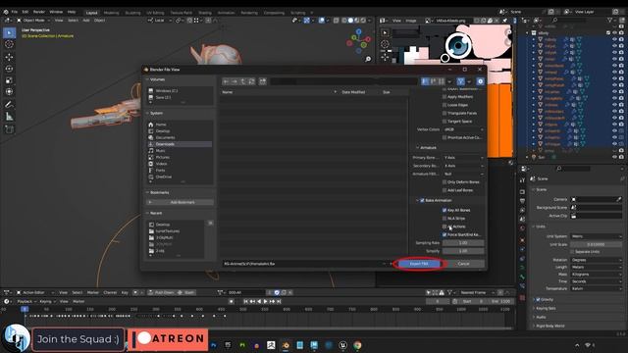628x353 pixels.
Task: Go back in file browser navigation
Action: (x=226, y=81)
